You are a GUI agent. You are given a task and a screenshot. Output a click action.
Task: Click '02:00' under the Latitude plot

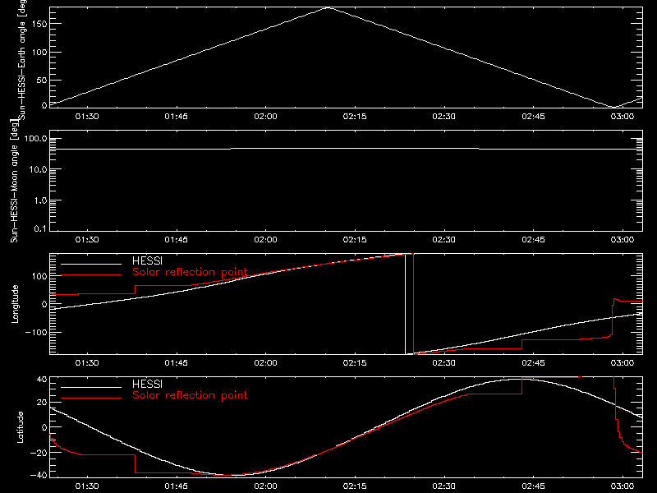tap(265, 486)
